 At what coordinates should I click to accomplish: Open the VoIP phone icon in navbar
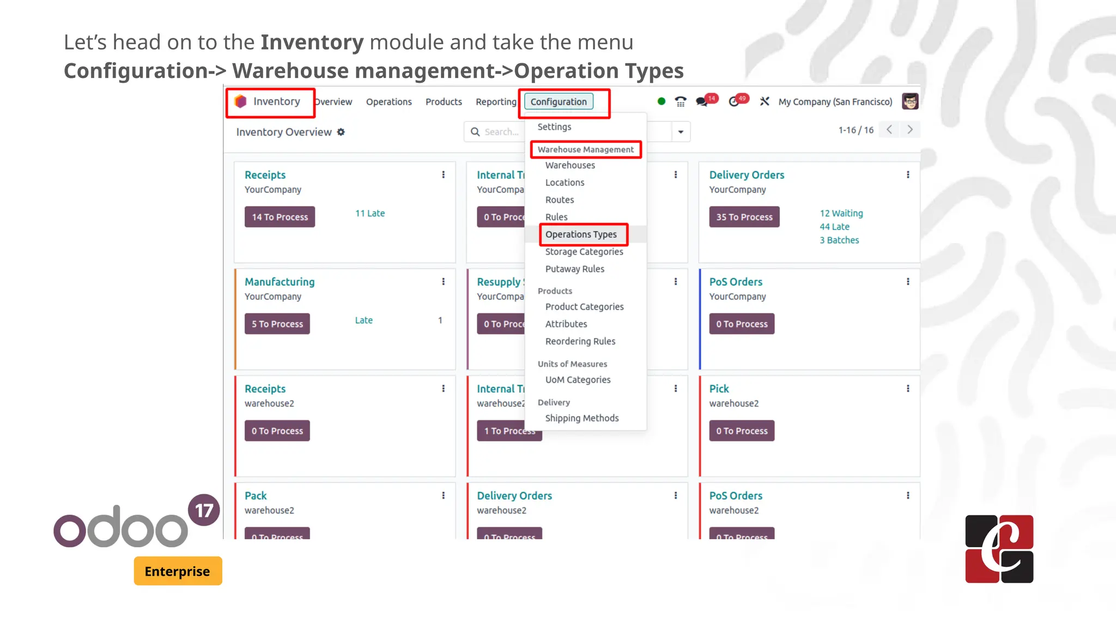[x=681, y=101]
